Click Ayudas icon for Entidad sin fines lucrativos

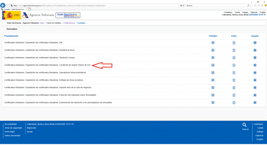click(x=255, y=80)
